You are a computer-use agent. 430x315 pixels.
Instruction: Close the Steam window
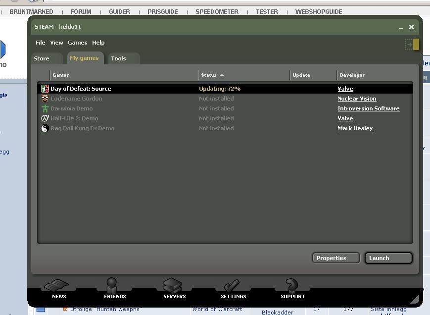coord(411,27)
